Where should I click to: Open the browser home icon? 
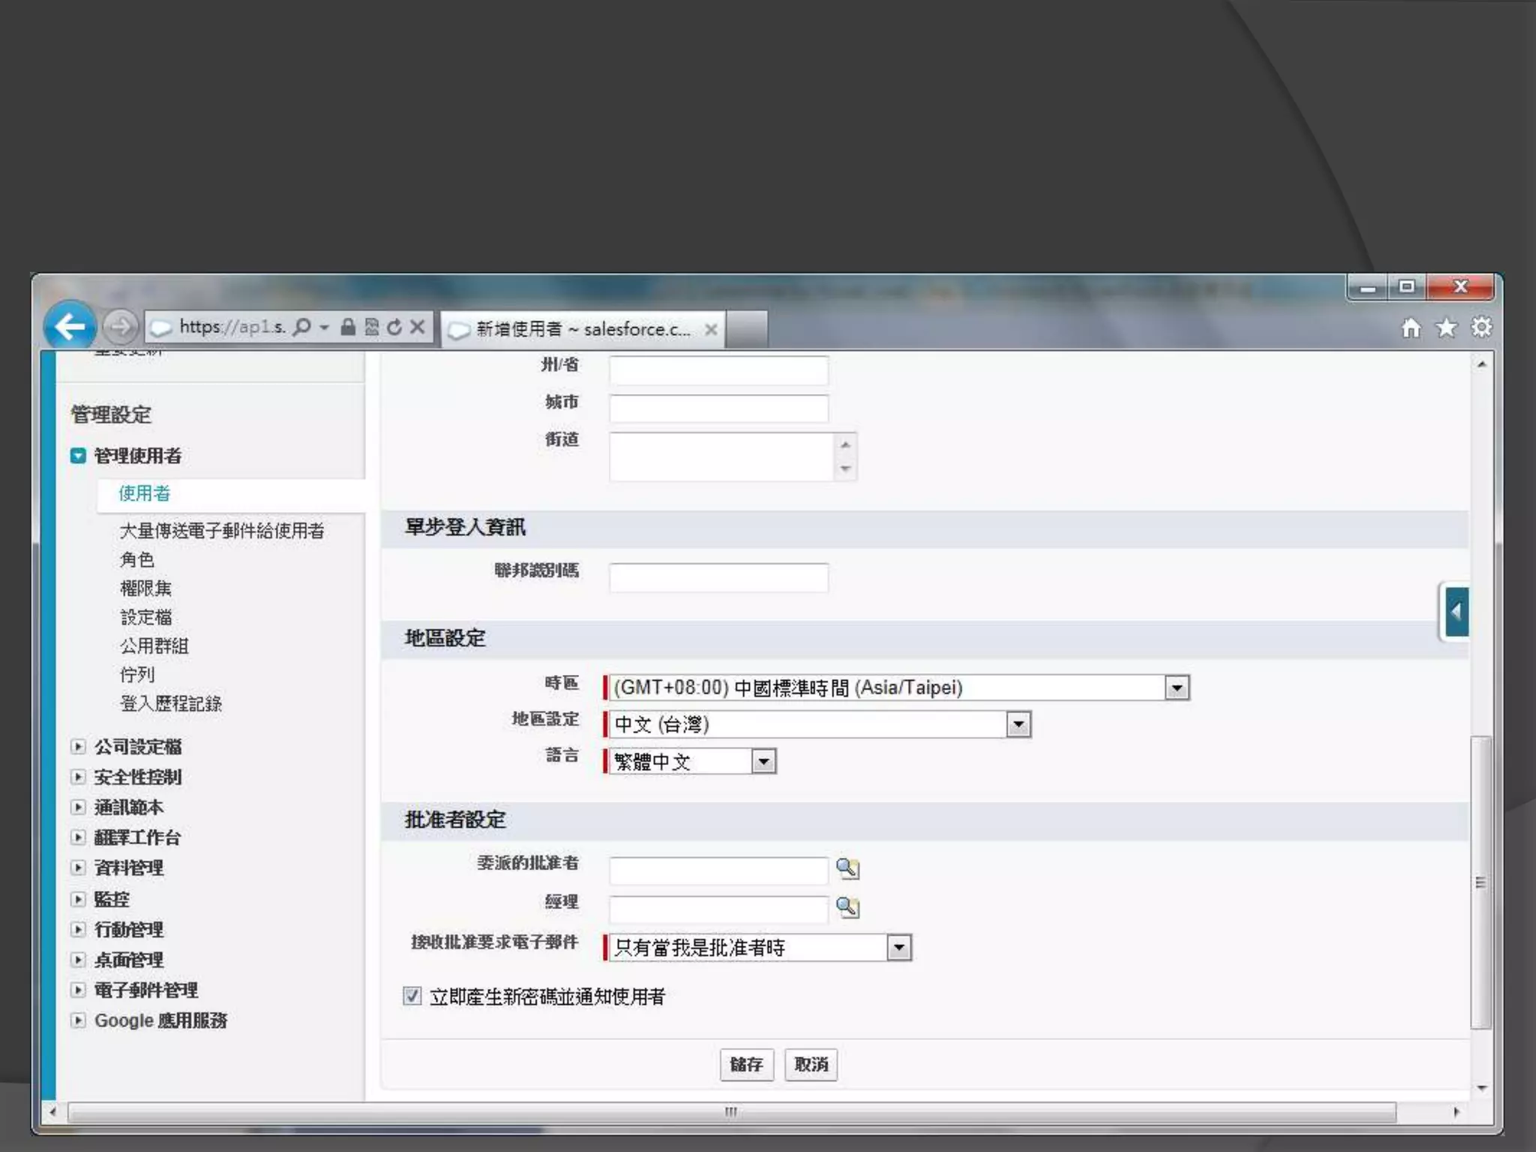(x=1411, y=328)
